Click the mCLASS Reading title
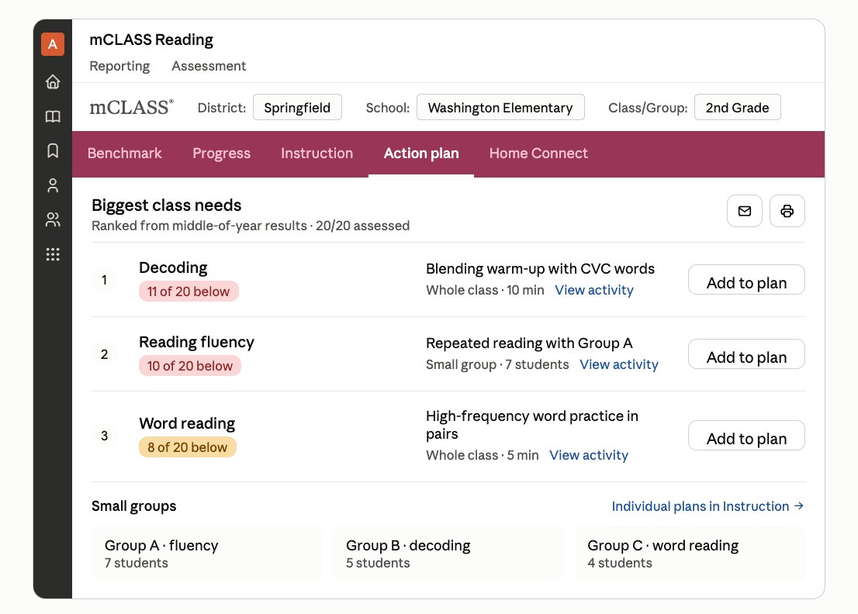The image size is (858, 614). 151,40
